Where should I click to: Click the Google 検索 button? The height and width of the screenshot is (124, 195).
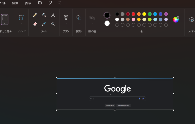coord(110,106)
